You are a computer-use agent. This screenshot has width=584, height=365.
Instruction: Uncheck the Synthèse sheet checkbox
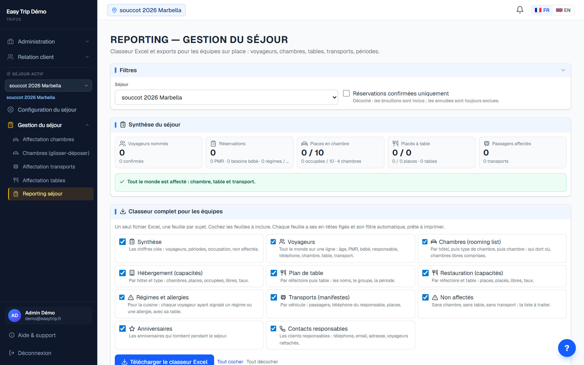click(122, 242)
